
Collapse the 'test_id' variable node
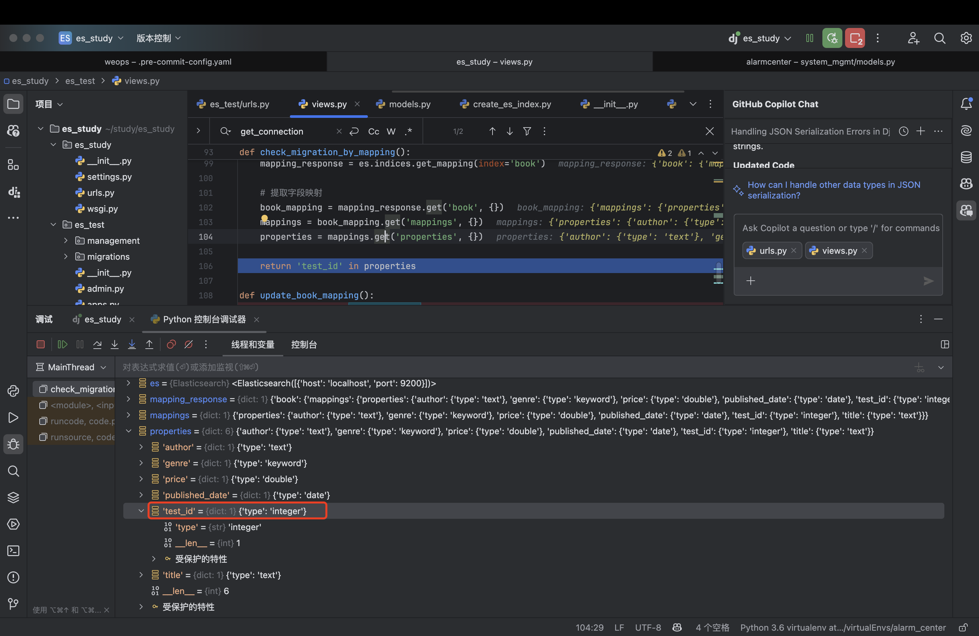pos(141,511)
